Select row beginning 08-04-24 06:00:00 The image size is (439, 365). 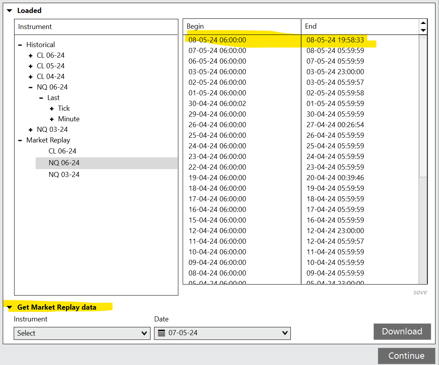coord(301,273)
